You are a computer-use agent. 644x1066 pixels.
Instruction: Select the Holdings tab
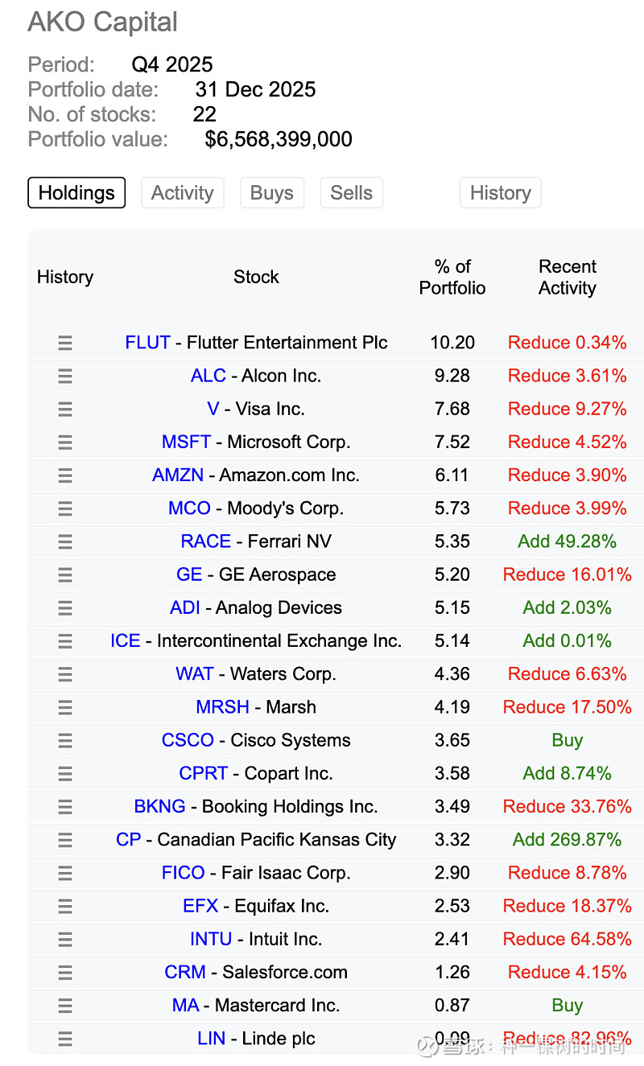pos(76,193)
